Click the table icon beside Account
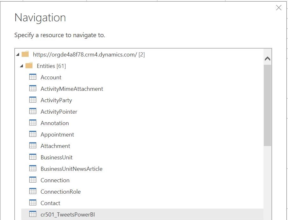The width and height of the screenshot is (288, 220). click(33, 77)
